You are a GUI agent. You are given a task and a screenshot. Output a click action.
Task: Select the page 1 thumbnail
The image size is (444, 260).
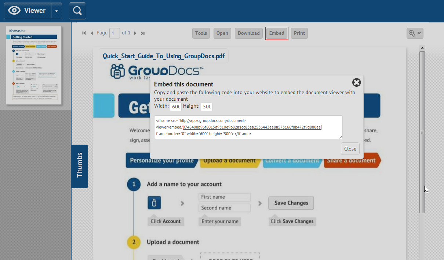34,65
